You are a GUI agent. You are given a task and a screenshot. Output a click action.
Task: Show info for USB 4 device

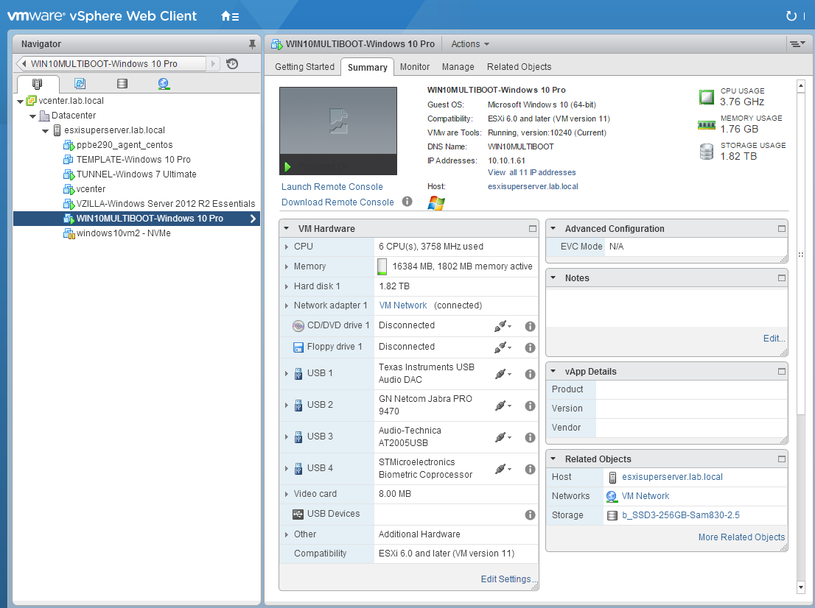530,469
